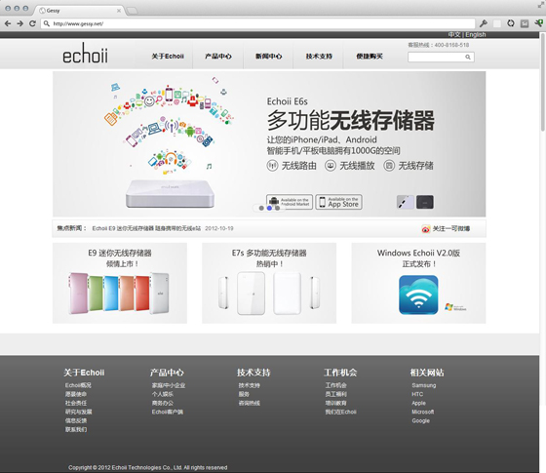
Task: Switch to the Gessy browser tab
Action: [79, 11]
